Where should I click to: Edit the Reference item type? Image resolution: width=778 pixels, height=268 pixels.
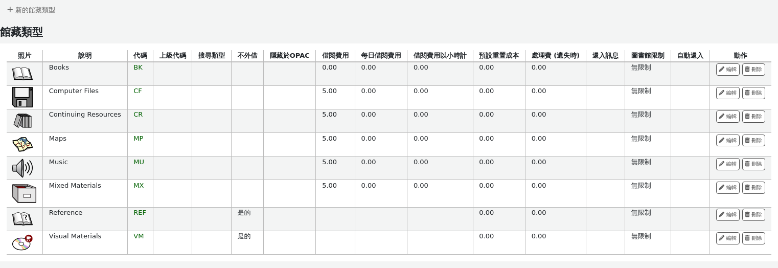click(x=728, y=215)
